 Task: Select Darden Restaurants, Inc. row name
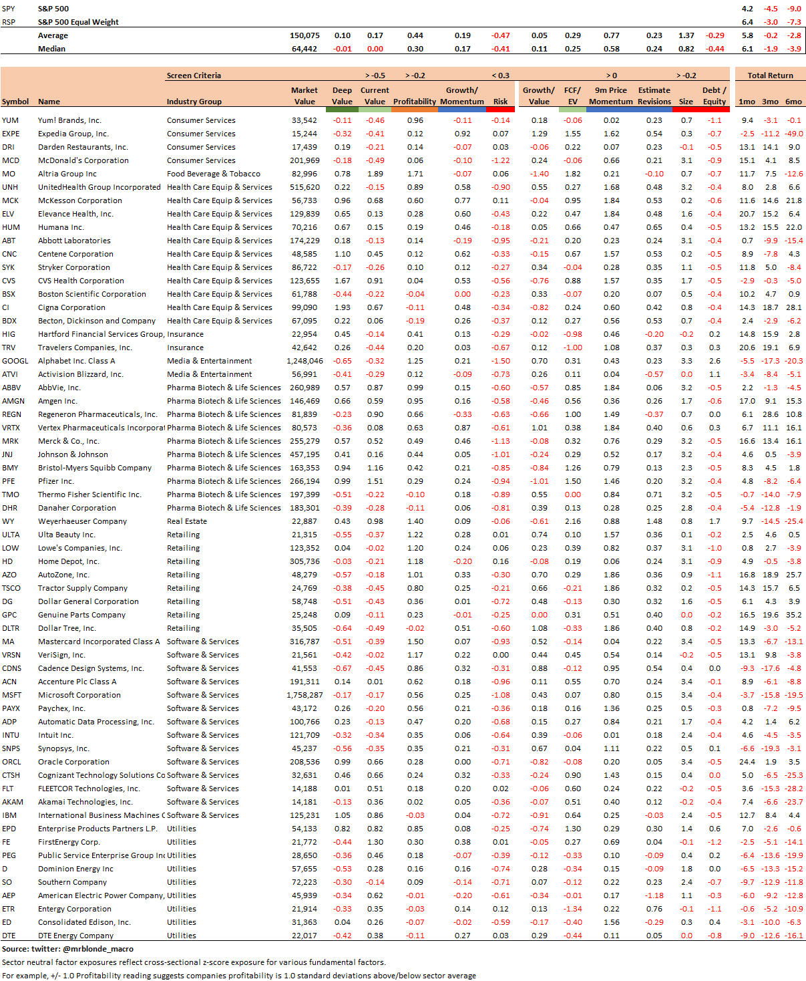pyautogui.click(x=83, y=147)
